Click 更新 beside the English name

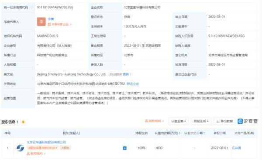(x=126, y=74)
